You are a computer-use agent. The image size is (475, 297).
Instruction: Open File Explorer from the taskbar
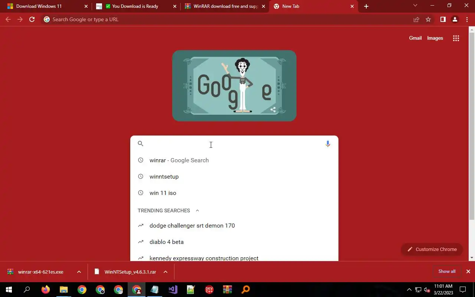(x=64, y=290)
